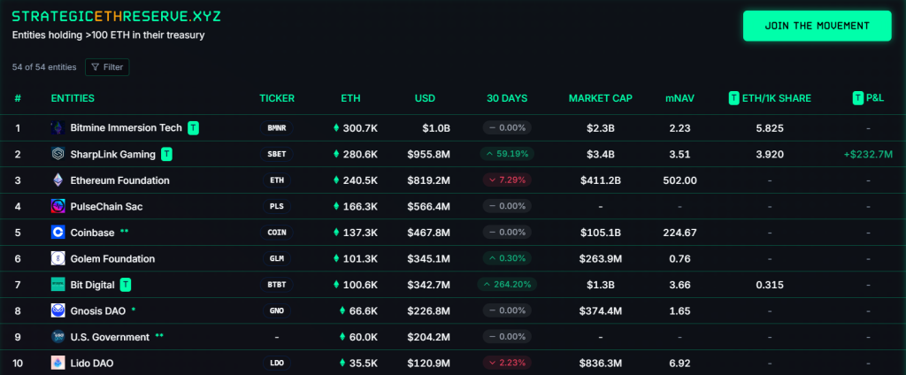Click the U.S. Government logo icon

[x=58, y=337]
